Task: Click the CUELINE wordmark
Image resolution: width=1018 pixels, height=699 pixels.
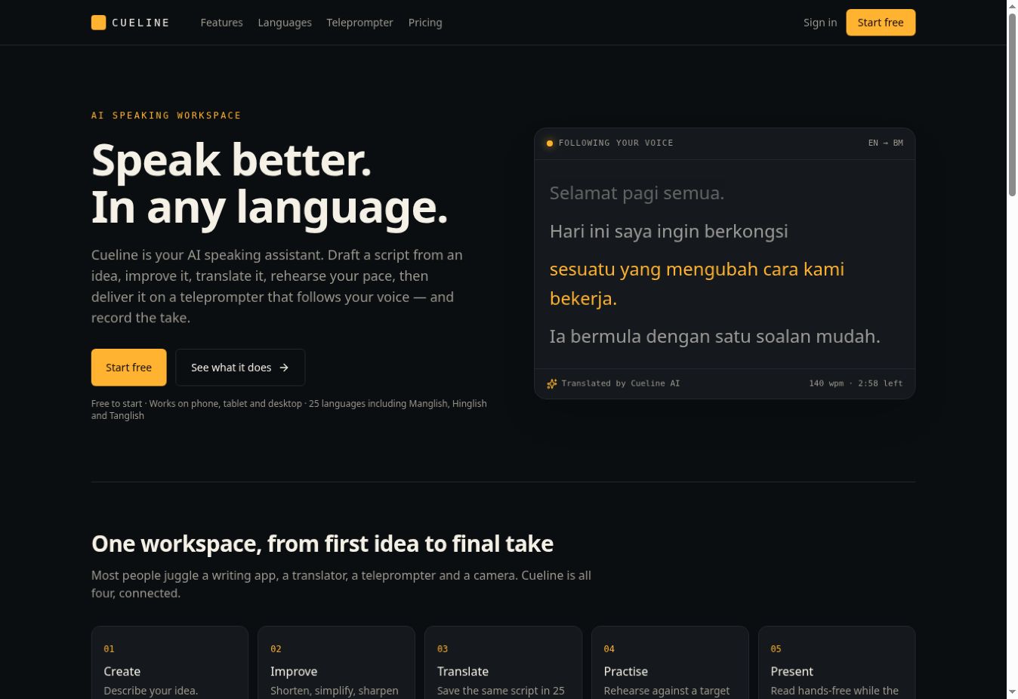Action: coord(140,23)
